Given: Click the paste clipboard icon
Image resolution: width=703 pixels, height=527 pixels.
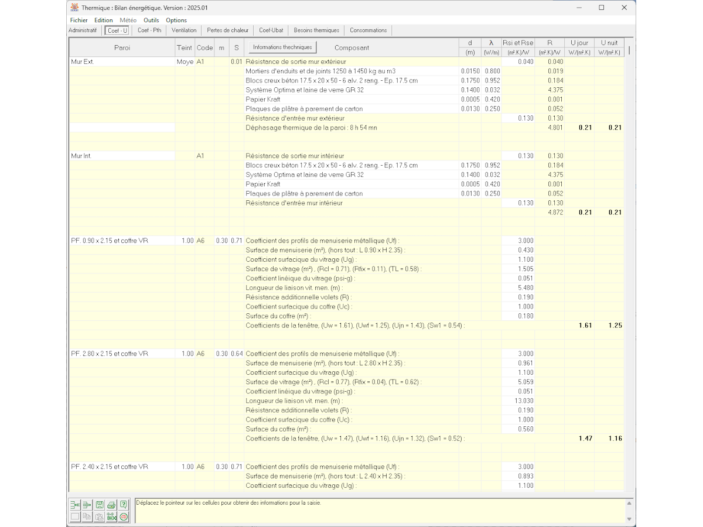Looking at the screenshot, I should (x=100, y=516).
